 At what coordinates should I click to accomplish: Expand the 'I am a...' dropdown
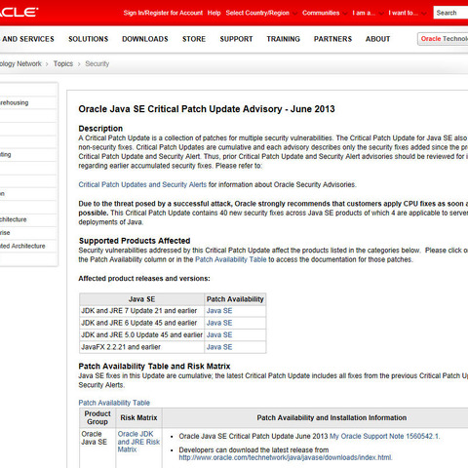click(368, 13)
